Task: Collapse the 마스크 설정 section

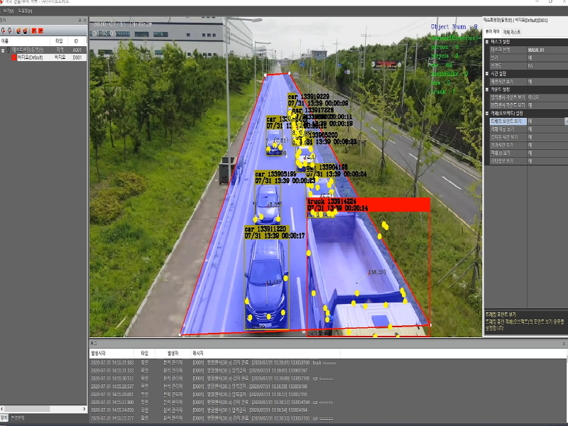Action: point(487,42)
